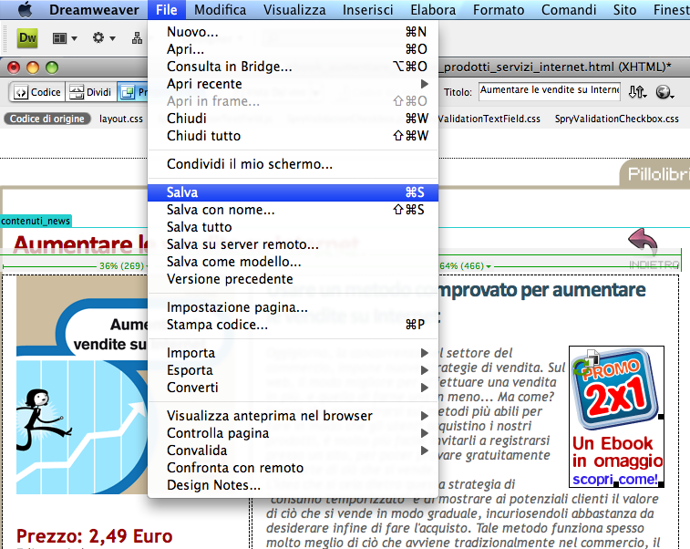Screen dimensions: 690x549
Task: Choose Salva tutto
Action: (293, 227)
